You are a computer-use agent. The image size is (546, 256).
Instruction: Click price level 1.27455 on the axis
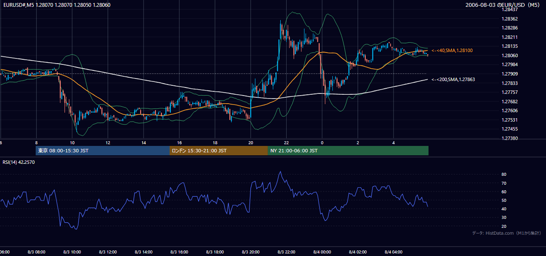pyautogui.click(x=509, y=129)
